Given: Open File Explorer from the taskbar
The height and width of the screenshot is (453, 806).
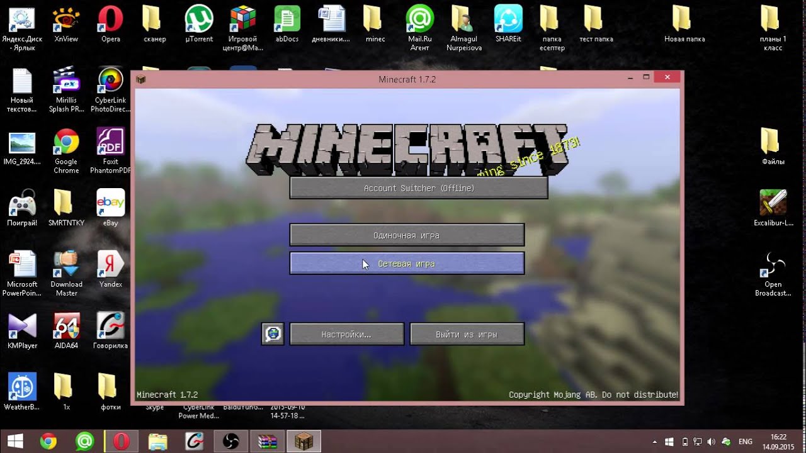Looking at the screenshot, I should tap(158, 441).
